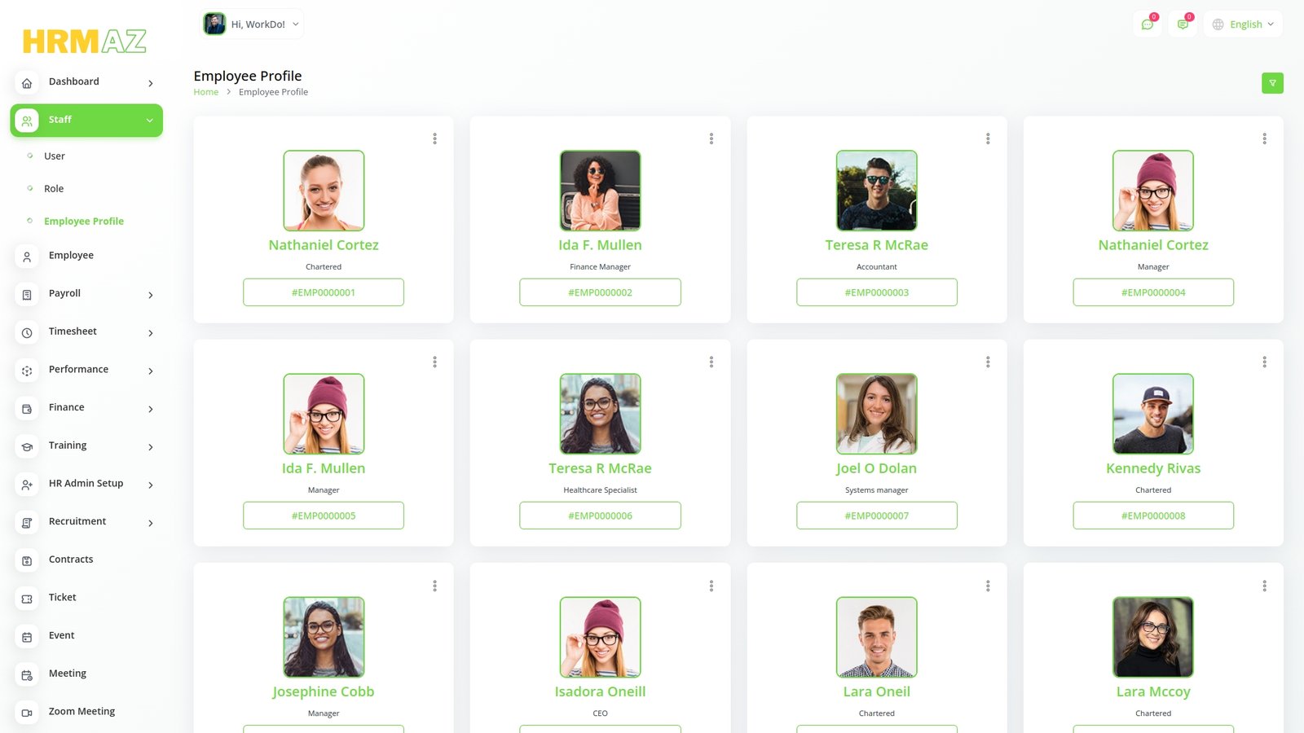Viewport: 1304px width, 733px height.
Task: Open the notifications message icon beside language
Action: click(1183, 24)
